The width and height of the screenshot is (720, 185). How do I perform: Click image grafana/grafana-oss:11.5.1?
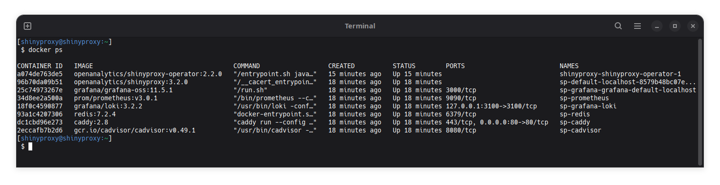pos(123,90)
